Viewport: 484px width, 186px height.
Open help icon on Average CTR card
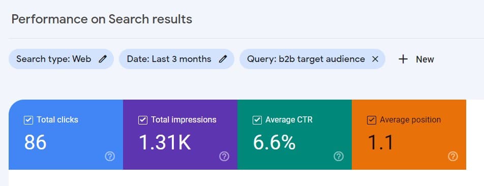coord(339,157)
